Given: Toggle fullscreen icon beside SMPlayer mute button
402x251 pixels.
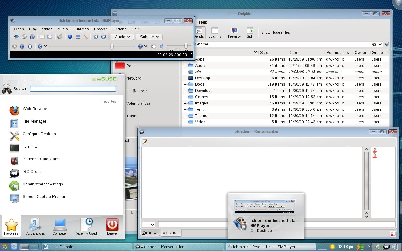Looking at the screenshot, I should (x=154, y=46).
